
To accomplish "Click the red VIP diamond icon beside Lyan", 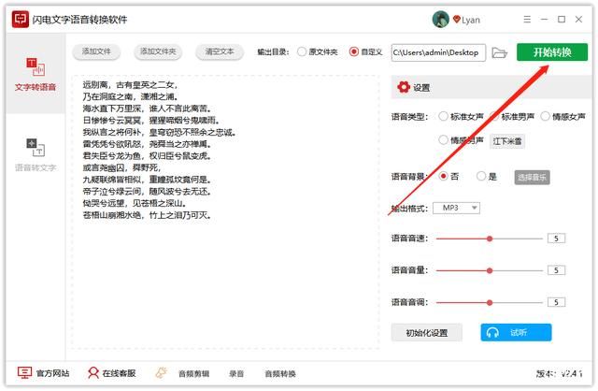I will [x=457, y=19].
